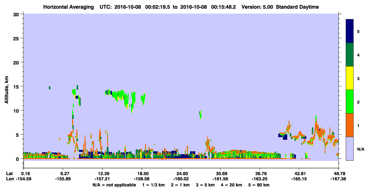Viewport: 376px width, 193px height.
Task: Click latitude value 6.27
Action: click(x=63, y=174)
